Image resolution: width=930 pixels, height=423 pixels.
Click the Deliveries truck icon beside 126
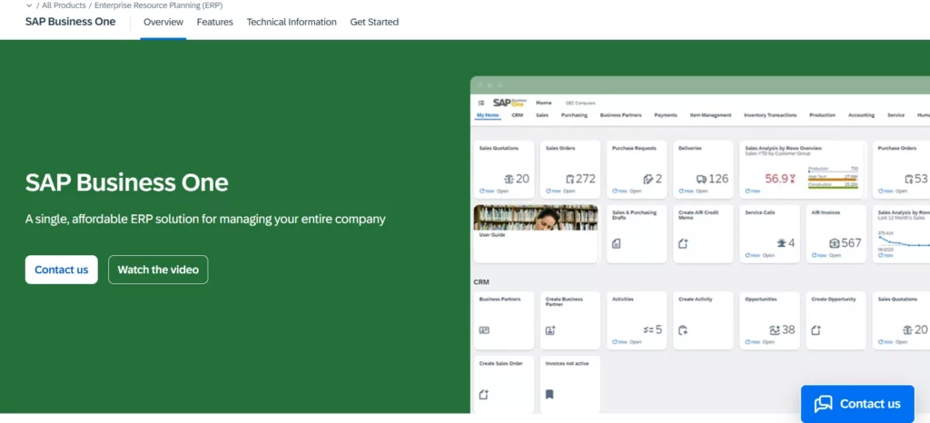pyautogui.click(x=701, y=179)
